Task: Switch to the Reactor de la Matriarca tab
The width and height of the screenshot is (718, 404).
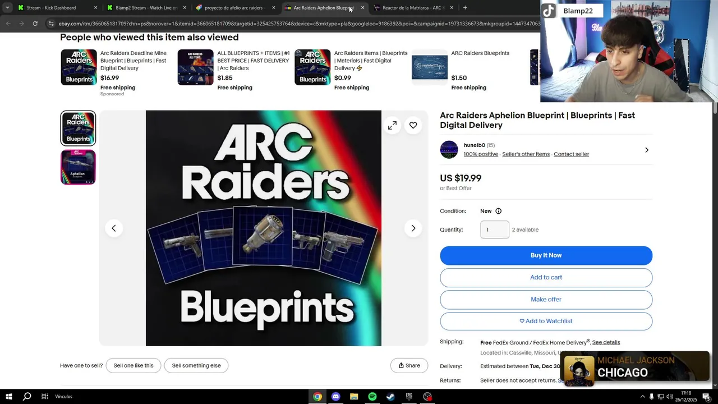Action: (414, 8)
